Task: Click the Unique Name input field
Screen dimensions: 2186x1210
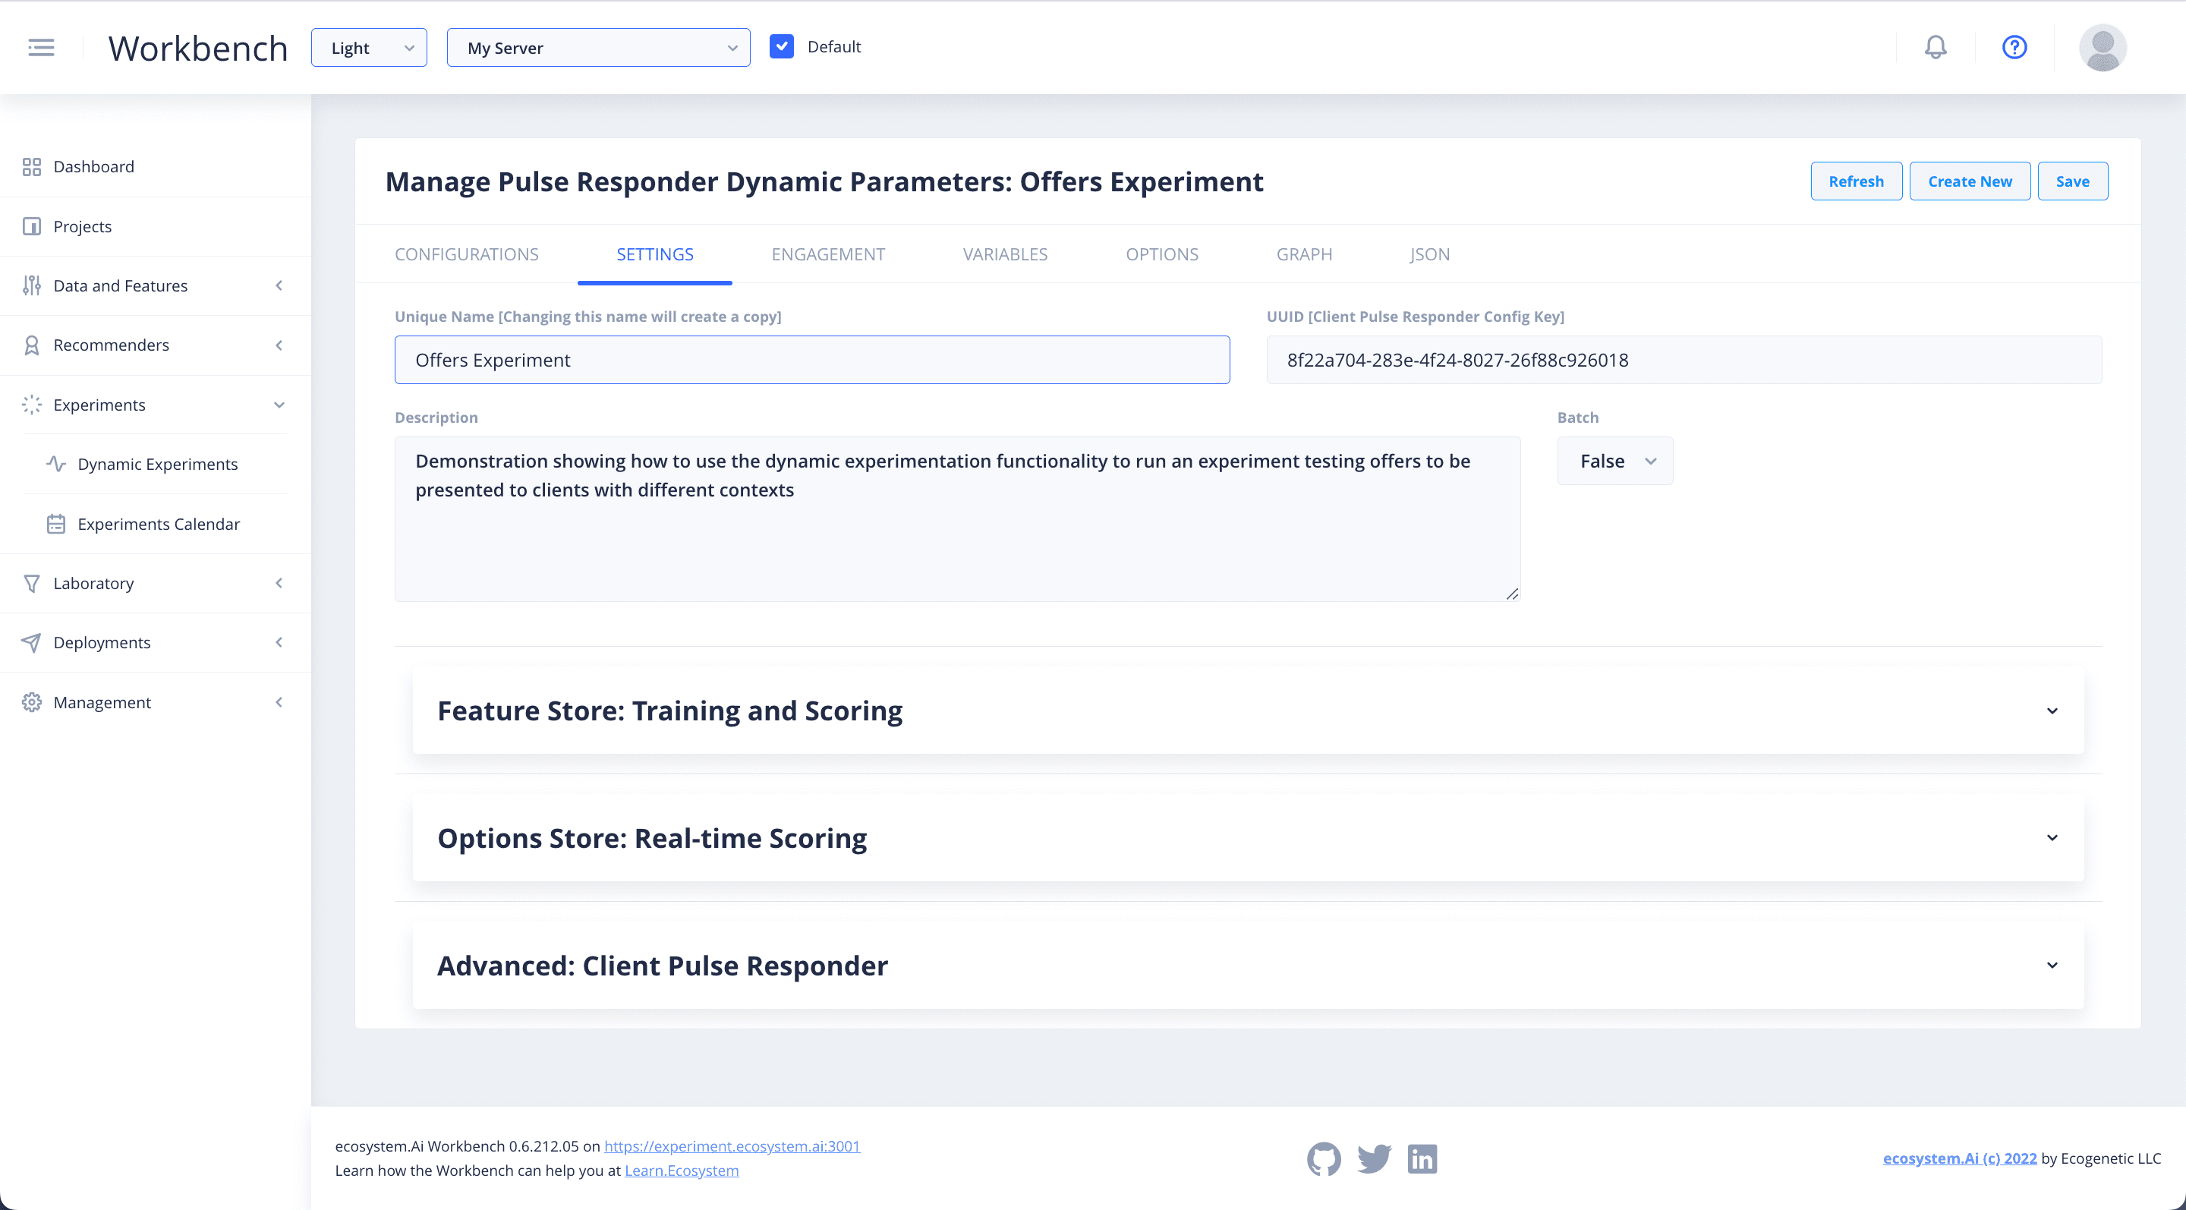Action: (811, 360)
